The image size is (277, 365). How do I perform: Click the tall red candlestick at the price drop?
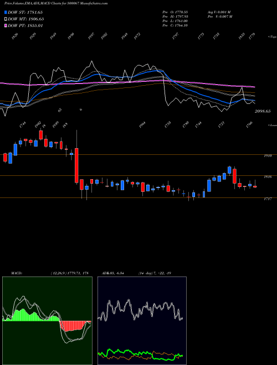[x=76, y=165]
